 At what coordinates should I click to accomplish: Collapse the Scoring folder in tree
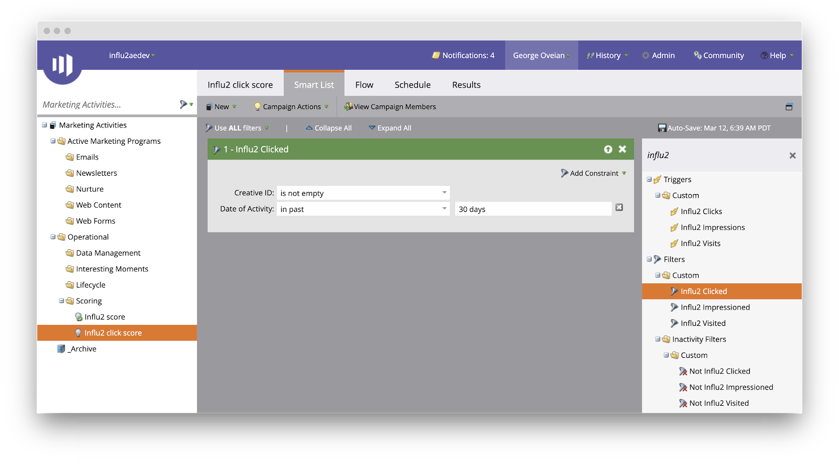[61, 301]
